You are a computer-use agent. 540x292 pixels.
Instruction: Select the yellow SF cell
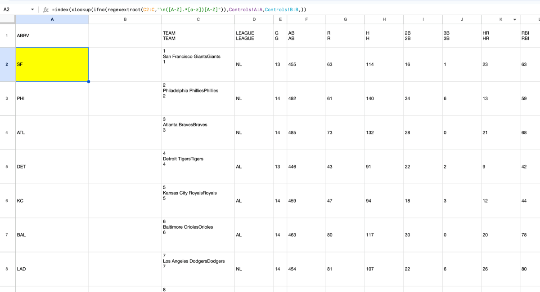click(52, 64)
